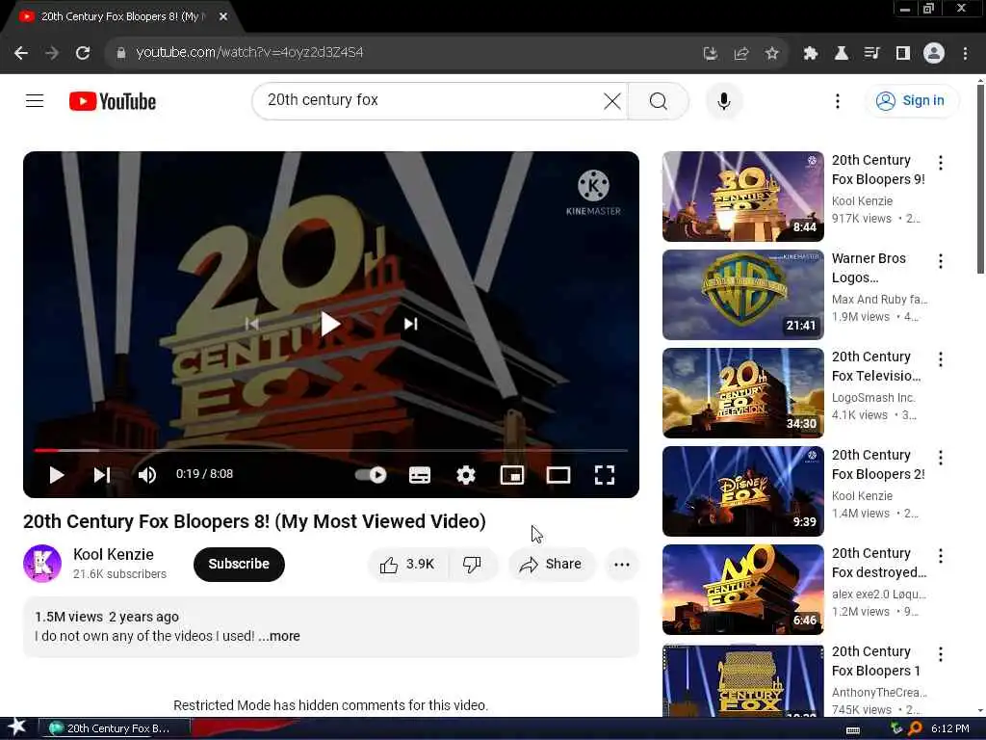Select the 20th Century Fox Bloopers browser tab

coord(121,16)
